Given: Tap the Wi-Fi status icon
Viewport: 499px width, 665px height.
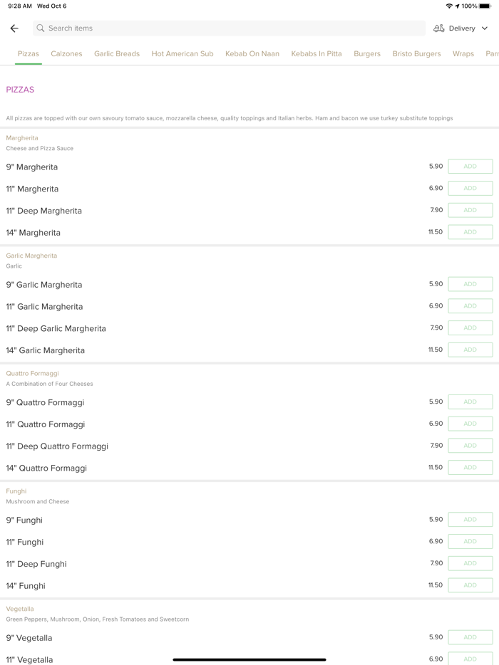Looking at the screenshot, I should point(449,6).
